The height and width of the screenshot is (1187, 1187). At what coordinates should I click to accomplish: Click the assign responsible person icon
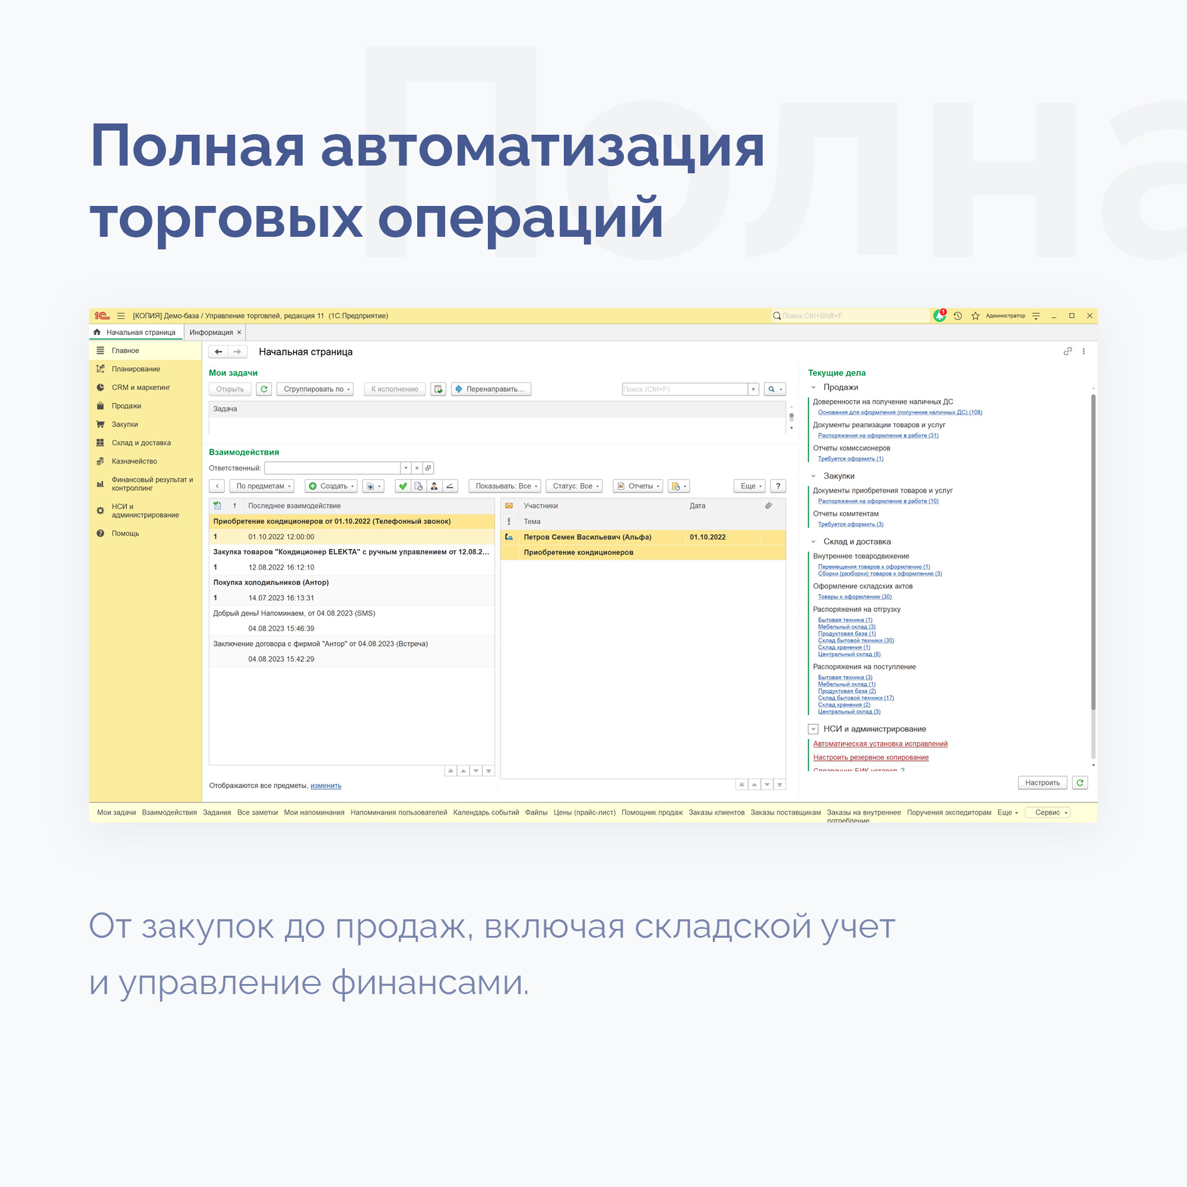point(434,486)
